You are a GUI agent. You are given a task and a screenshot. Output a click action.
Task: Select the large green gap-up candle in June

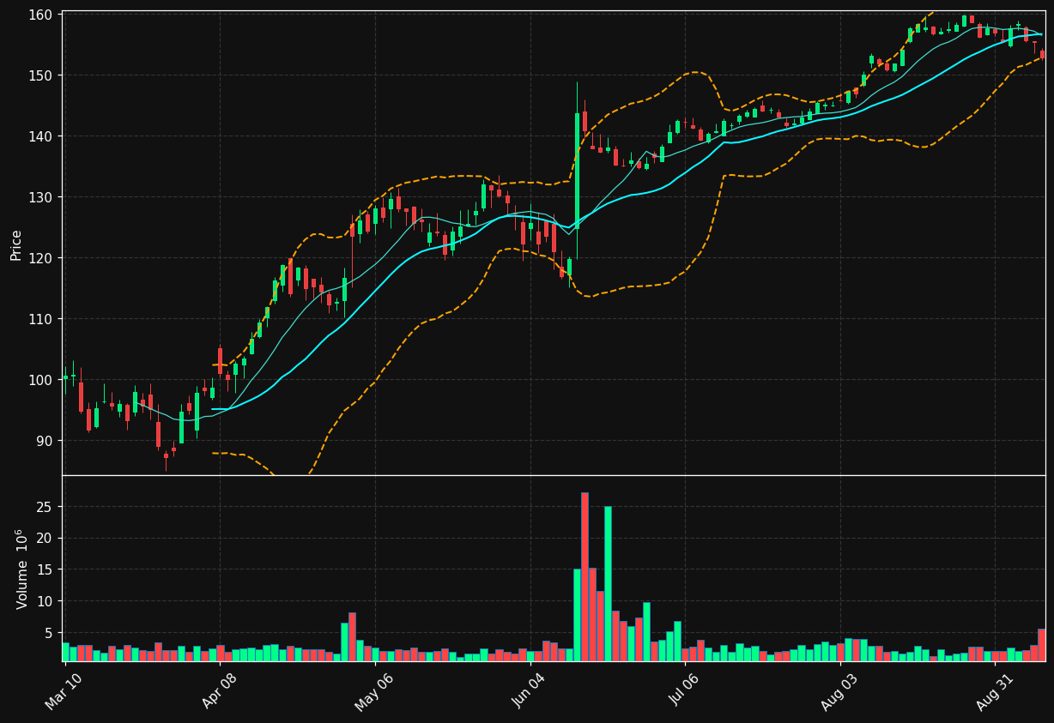(577, 171)
